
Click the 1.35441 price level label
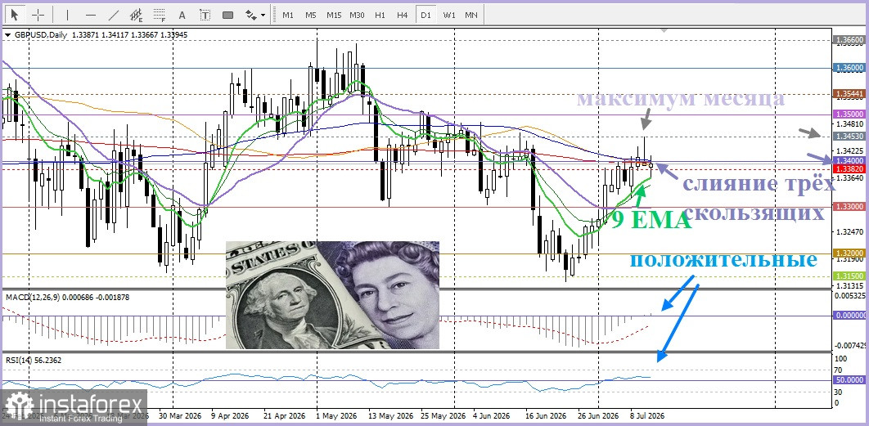(849, 94)
